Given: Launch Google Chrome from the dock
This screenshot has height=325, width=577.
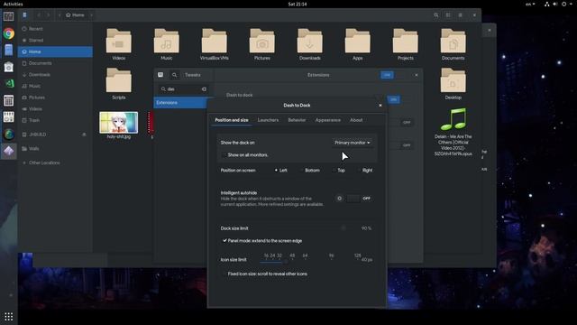Looking at the screenshot, I should coord(9,33).
